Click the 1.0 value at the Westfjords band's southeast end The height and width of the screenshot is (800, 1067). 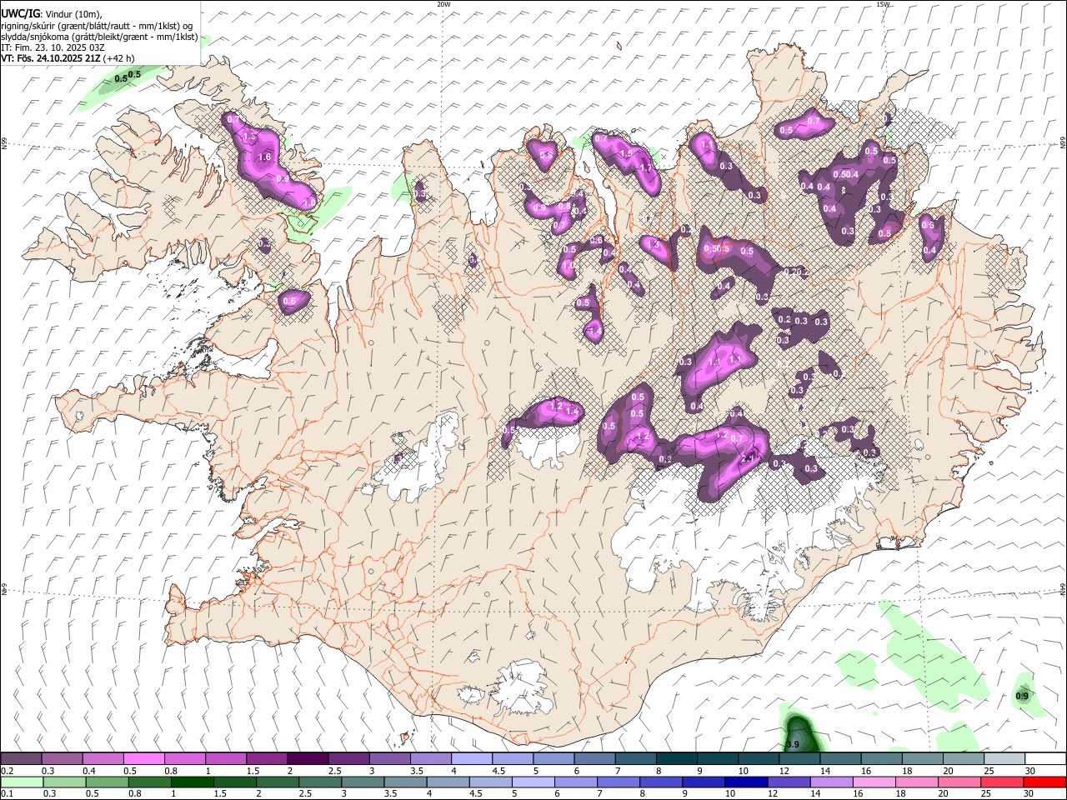coord(308,202)
